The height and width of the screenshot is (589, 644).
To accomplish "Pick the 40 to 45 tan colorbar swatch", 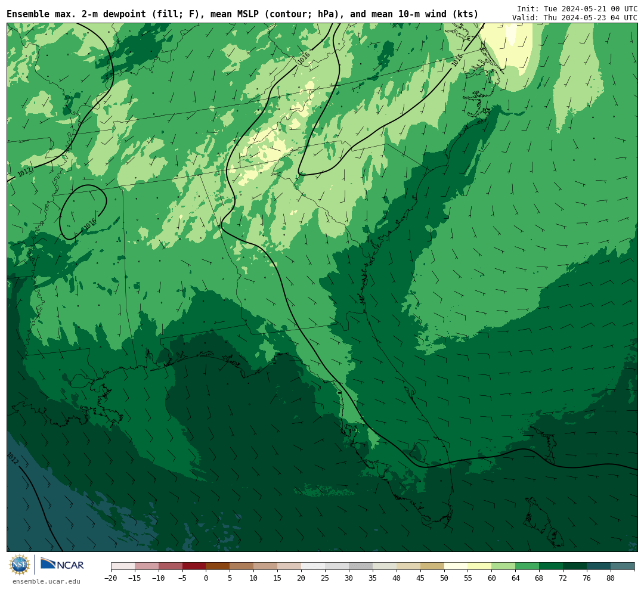I will 408,566.
